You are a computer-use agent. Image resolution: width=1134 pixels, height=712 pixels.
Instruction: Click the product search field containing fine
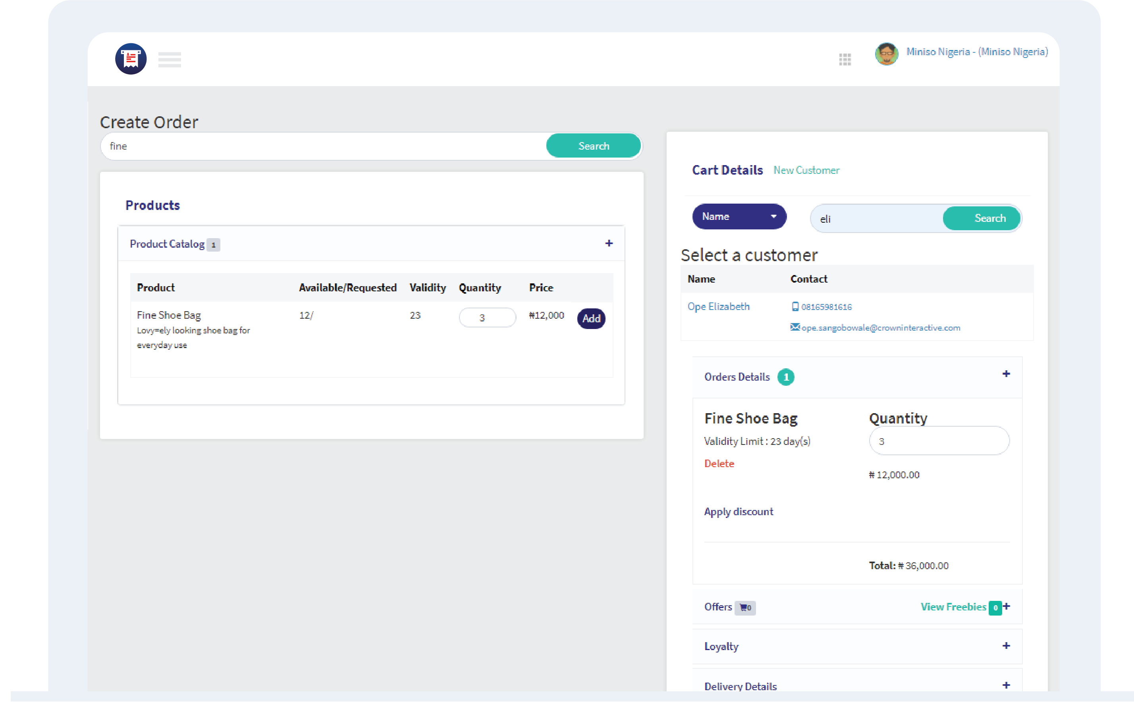pyautogui.click(x=324, y=146)
